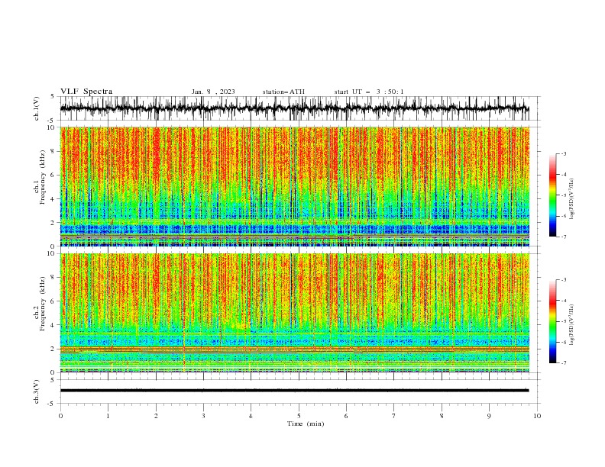Click the "1" tick on the Time axis

(x=108, y=416)
